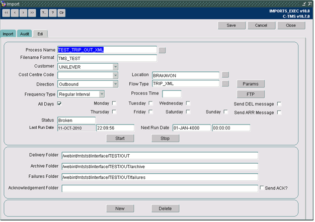
Task: Go to first record with << button
Action: pyautogui.click(x=7, y=13)
